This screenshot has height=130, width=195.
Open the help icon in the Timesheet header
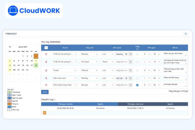tap(186, 34)
